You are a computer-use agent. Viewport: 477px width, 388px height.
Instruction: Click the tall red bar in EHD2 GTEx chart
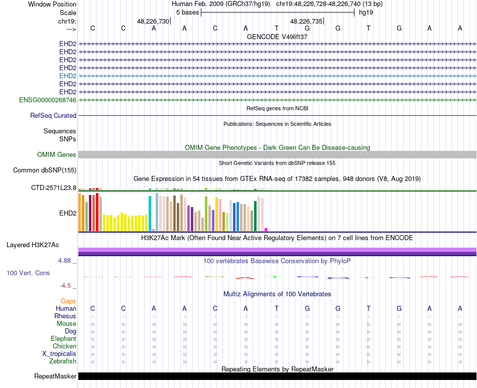click(x=97, y=212)
